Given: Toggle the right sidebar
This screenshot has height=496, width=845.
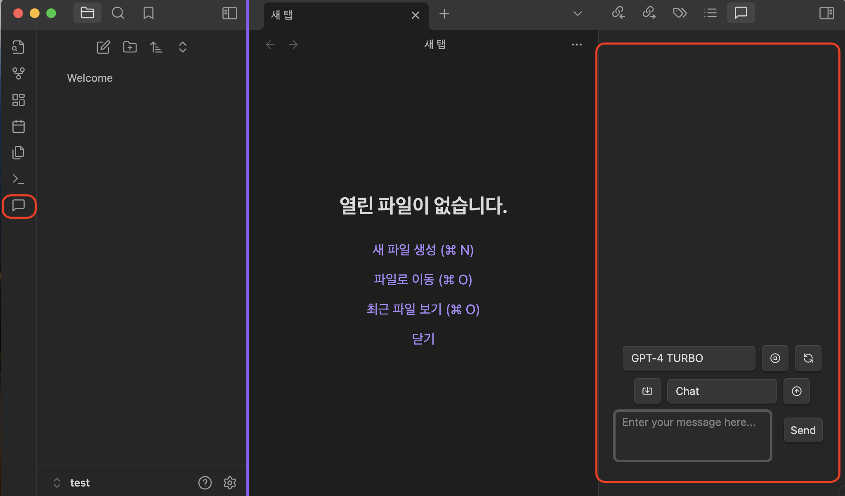Looking at the screenshot, I should coord(826,13).
